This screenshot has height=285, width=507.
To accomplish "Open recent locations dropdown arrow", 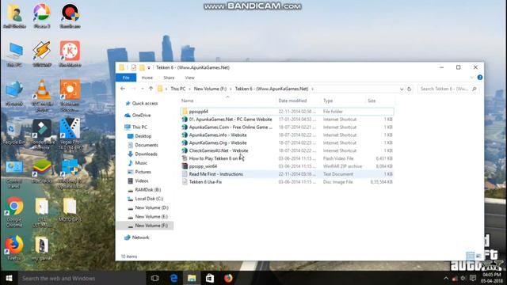I will [143, 89].
